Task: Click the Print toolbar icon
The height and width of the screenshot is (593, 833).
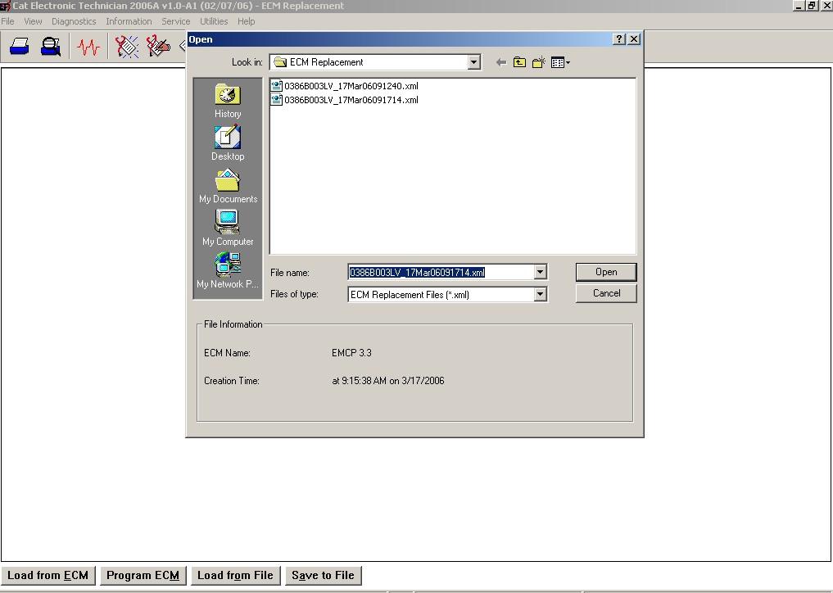Action: 20,47
